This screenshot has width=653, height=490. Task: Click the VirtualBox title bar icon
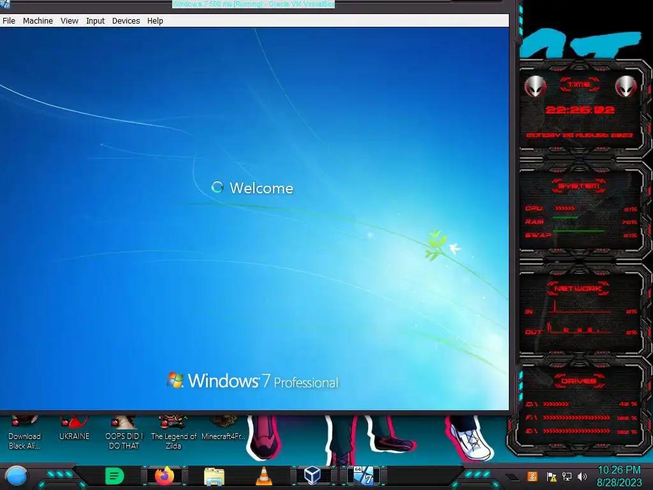coord(5,4)
